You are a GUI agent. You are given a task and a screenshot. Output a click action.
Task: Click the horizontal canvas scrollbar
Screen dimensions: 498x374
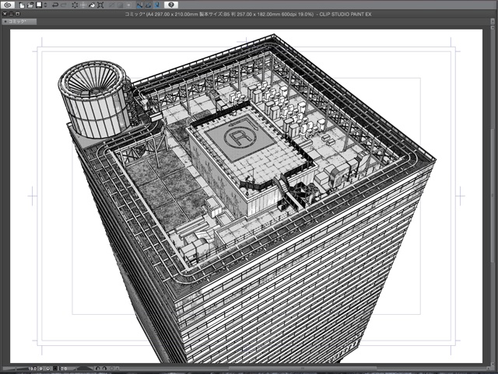303,369
